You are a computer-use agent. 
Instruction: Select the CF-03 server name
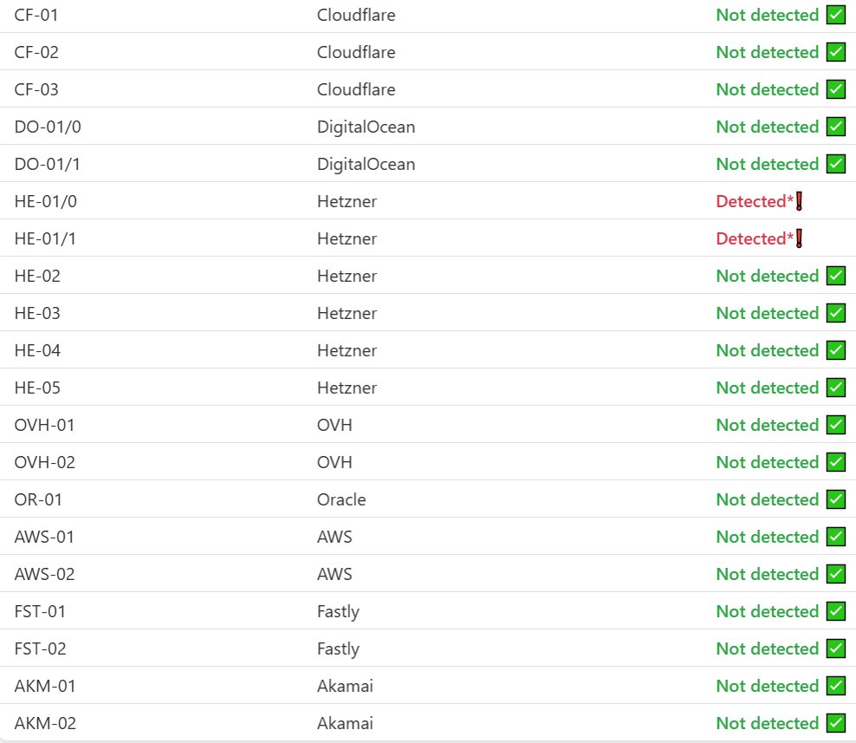[36, 89]
